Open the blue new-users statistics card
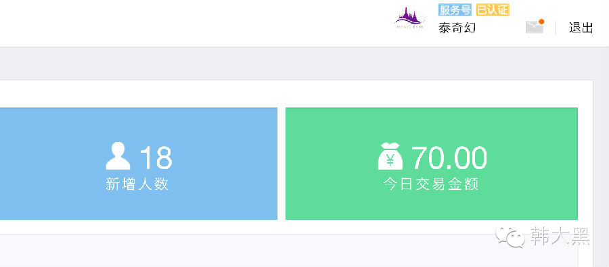This screenshot has width=609, height=267. [x=139, y=164]
